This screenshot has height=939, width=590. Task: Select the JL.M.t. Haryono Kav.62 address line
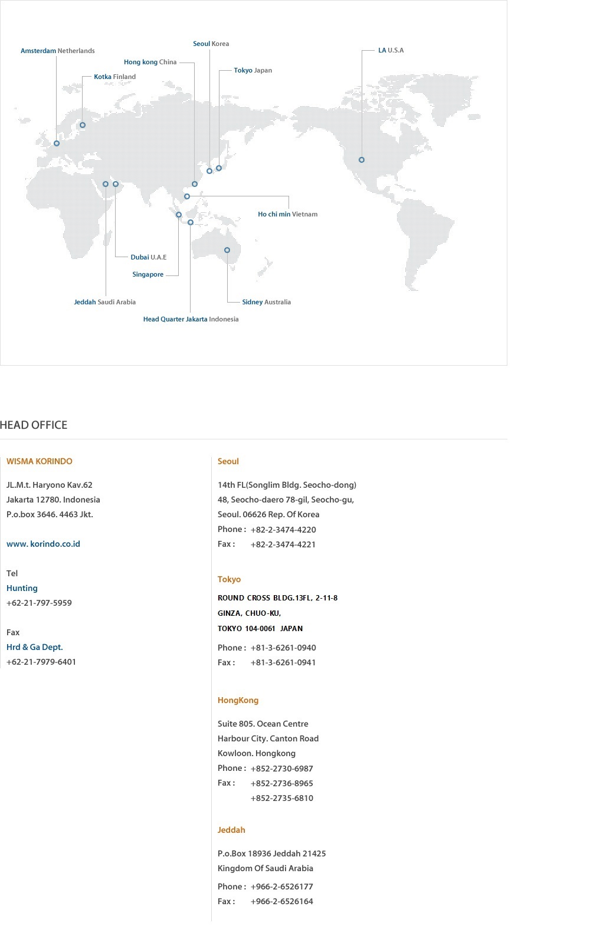(x=50, y=485)
